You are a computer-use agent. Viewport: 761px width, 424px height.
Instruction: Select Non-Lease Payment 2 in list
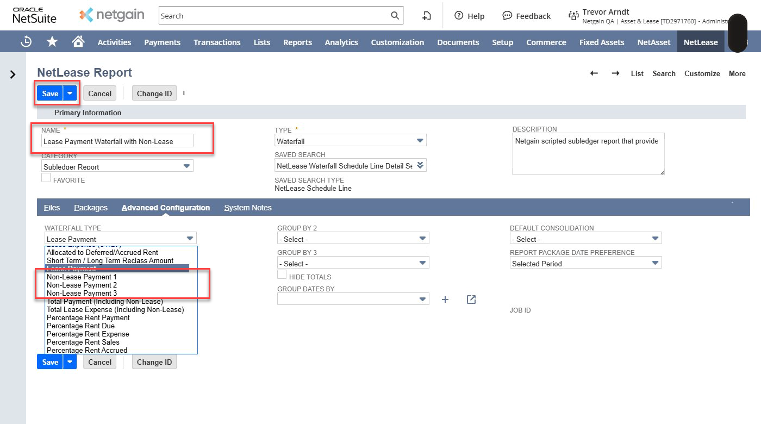pos(82,285)
